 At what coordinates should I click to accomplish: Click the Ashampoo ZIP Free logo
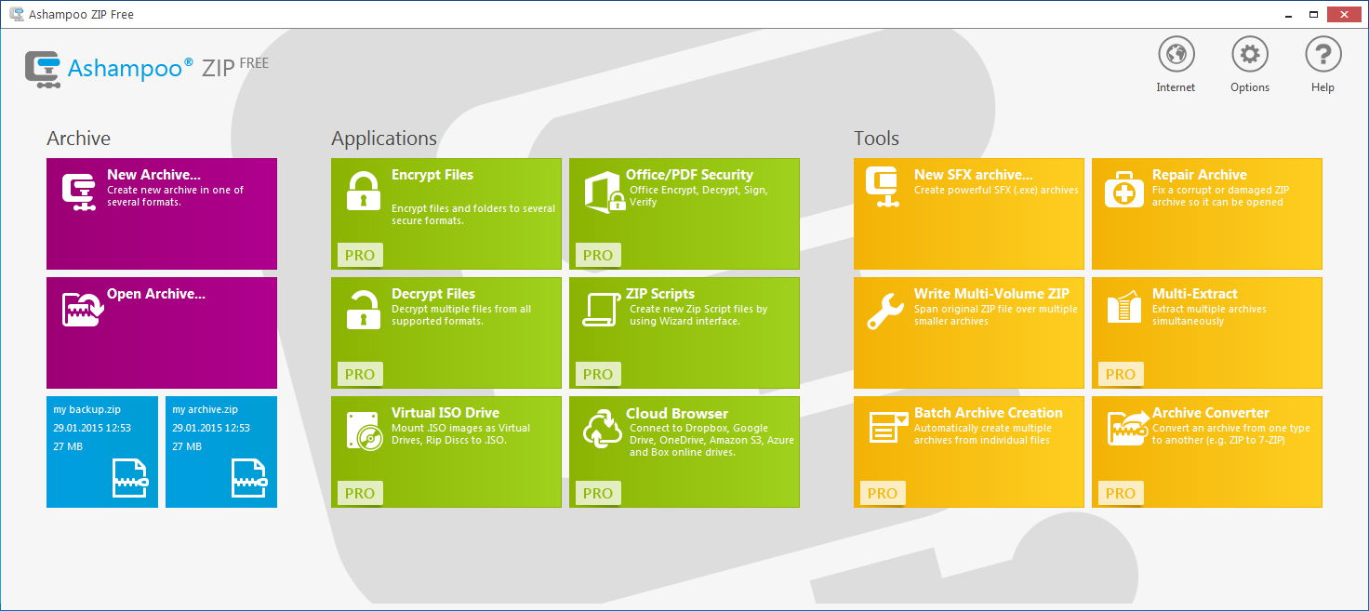pos(146,68)
